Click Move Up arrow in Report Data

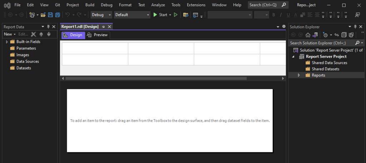[41, 34]
